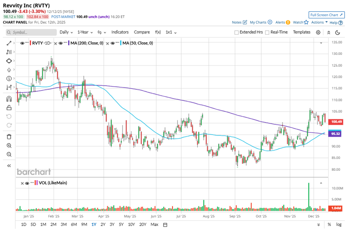Toggle RVTY series visibility eye
347x231 pixels.
22,43
